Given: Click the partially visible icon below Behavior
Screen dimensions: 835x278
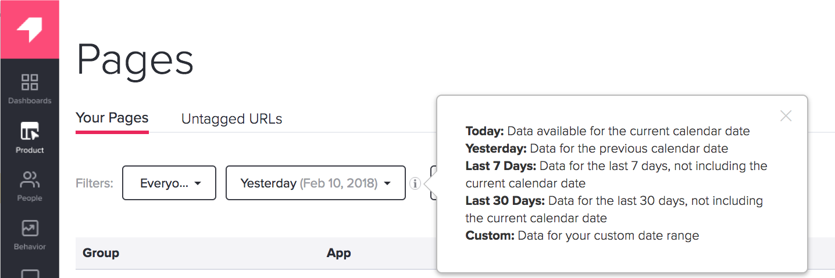Looking at the screenshot, I should click(29, 273).
